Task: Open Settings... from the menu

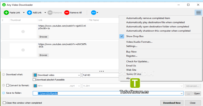Action: (x=132, y=46)
